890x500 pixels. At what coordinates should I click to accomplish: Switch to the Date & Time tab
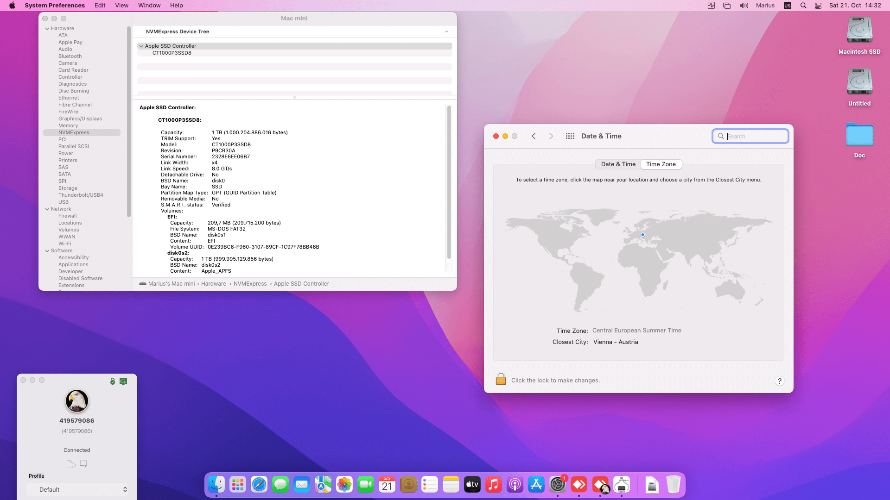point(618,164)
